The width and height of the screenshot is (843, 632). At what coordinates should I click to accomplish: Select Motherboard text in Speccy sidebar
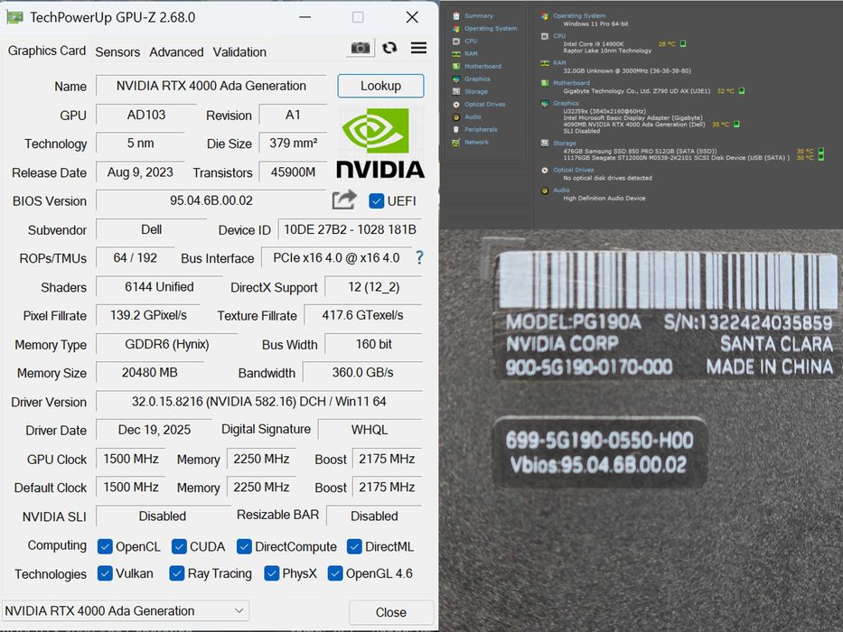tap(482, 66)
